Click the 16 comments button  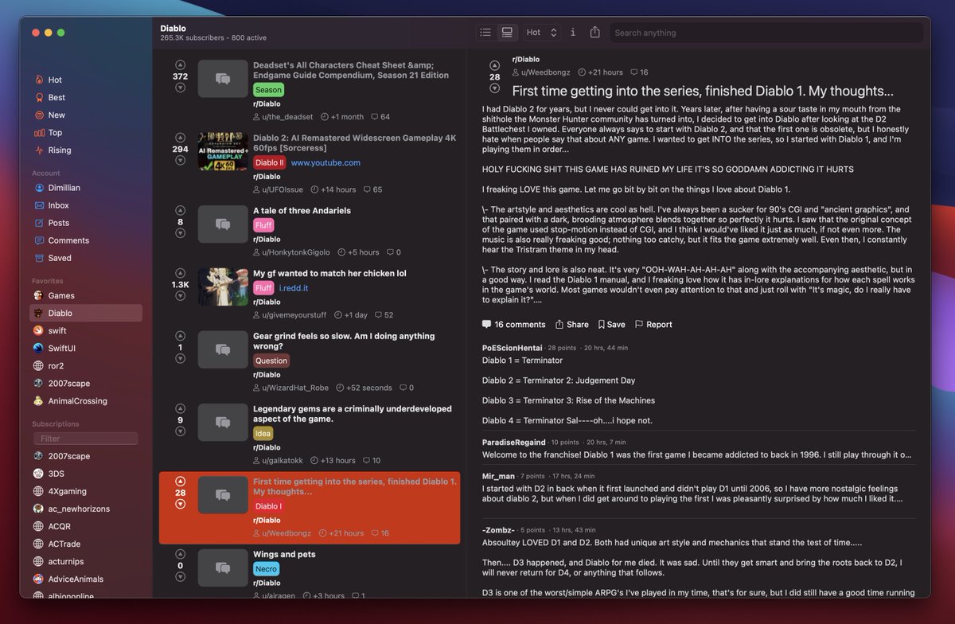513,325
